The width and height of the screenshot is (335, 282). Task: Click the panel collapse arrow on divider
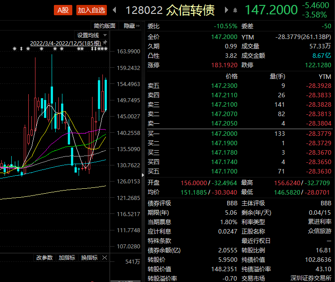[x=143, y=175]
